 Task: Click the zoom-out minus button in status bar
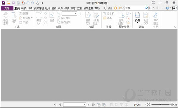point(149,104)
